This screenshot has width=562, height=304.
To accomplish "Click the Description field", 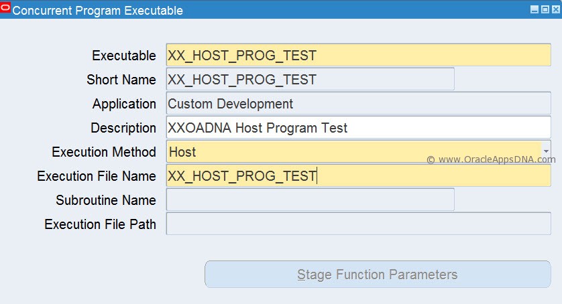I will (358, 127).
